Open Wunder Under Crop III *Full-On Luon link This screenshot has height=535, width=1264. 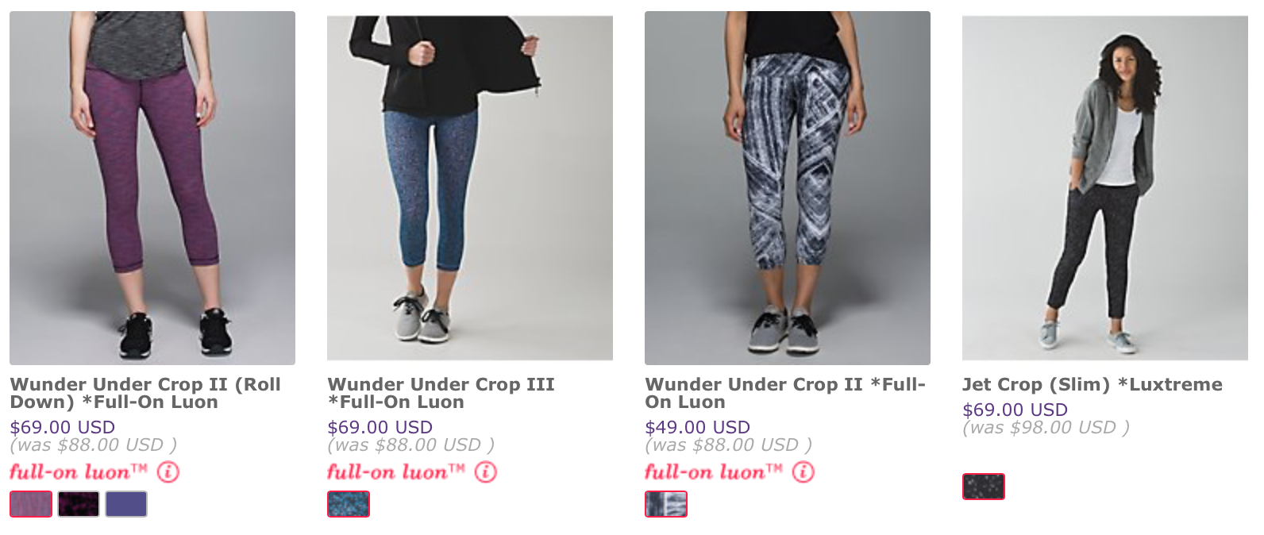click(x=441, y=393)
